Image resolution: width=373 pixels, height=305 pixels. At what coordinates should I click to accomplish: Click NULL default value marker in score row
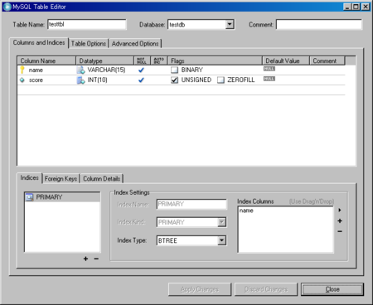(x=269, y=79)
